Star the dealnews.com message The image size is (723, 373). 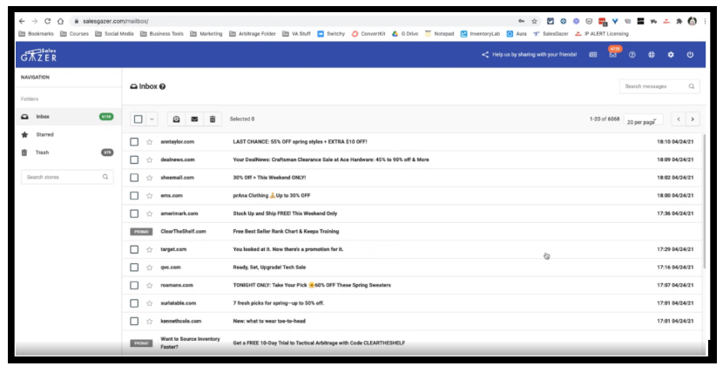click(x=150, y=160)
